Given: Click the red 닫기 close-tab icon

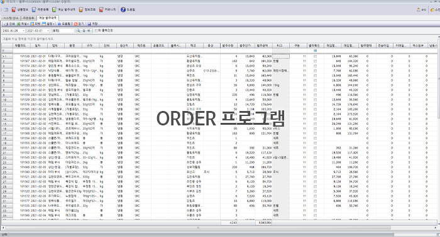Looking at the screenshot, I should point(76,24).
